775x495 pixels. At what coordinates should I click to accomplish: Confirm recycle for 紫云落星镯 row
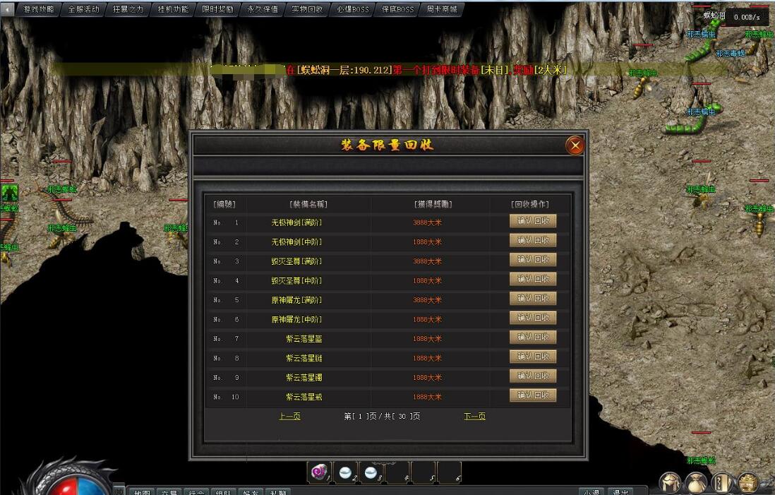pos(533,376)
